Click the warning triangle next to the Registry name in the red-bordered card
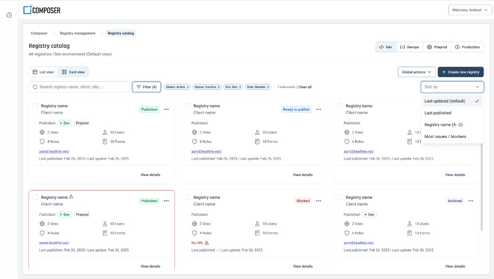 (71, 197)
